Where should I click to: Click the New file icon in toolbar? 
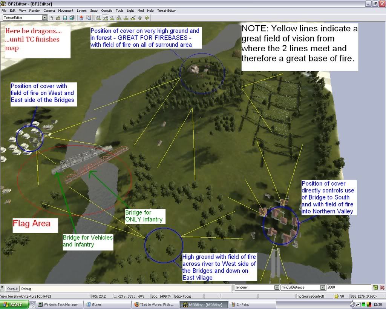pyautogui.click(x=51, y=18)
